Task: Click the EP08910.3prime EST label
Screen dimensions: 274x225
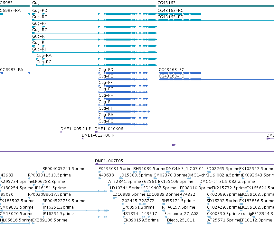Action: [196, 188]
